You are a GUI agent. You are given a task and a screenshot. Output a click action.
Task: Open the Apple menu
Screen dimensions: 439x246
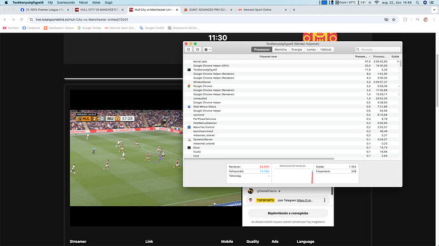6,3
